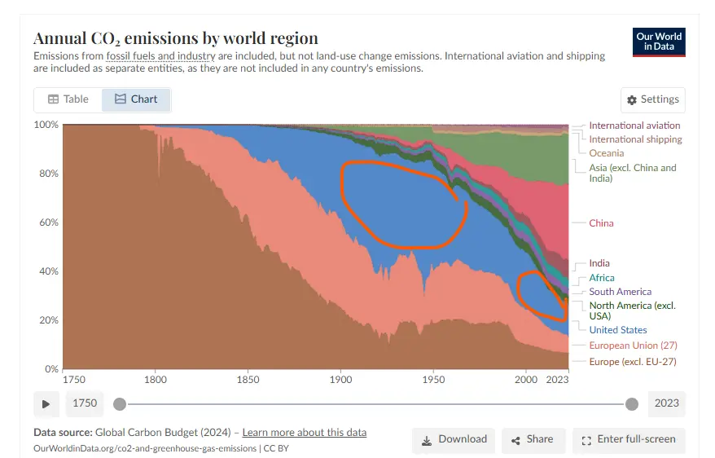This screenshot has width=715, height=458.
Task: Click the Enter full-screen icon
Action: pos(586,440)
